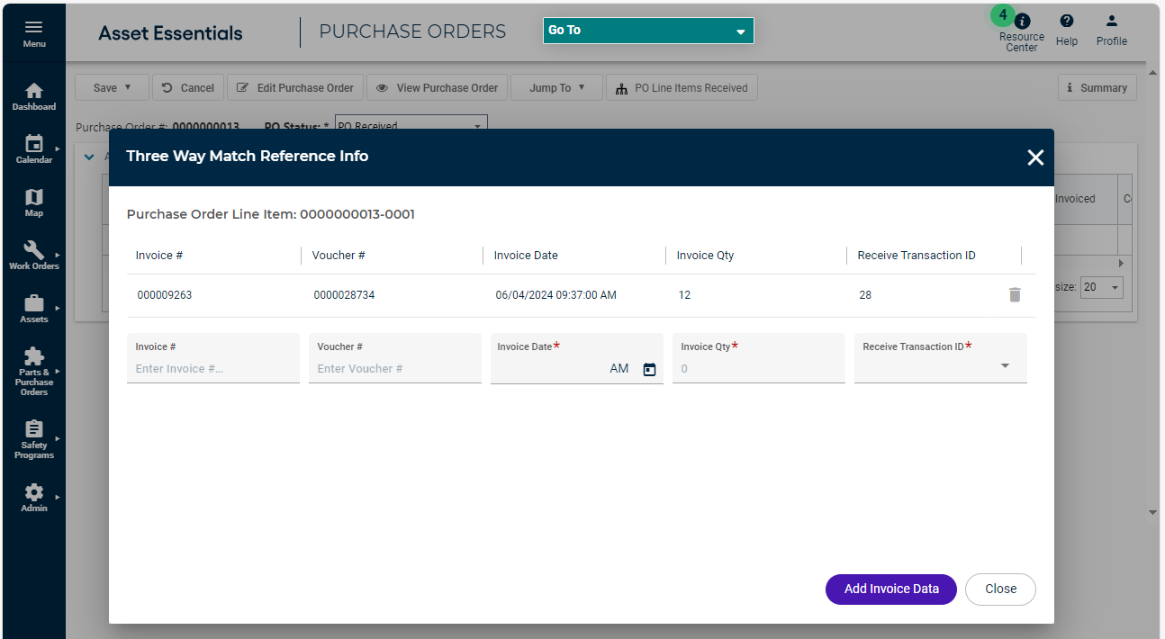Click Edit Purchase Order
Viewport: 1165px width, 639px height.
(295, 87)
